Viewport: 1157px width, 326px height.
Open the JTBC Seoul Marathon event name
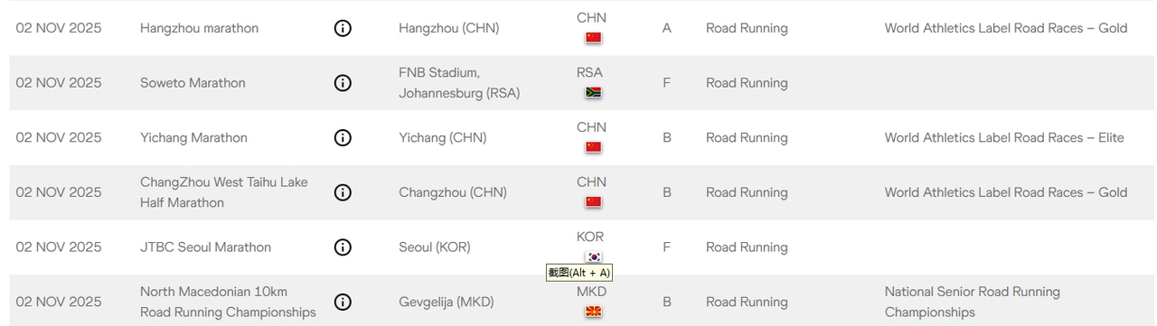click(205, 247)
